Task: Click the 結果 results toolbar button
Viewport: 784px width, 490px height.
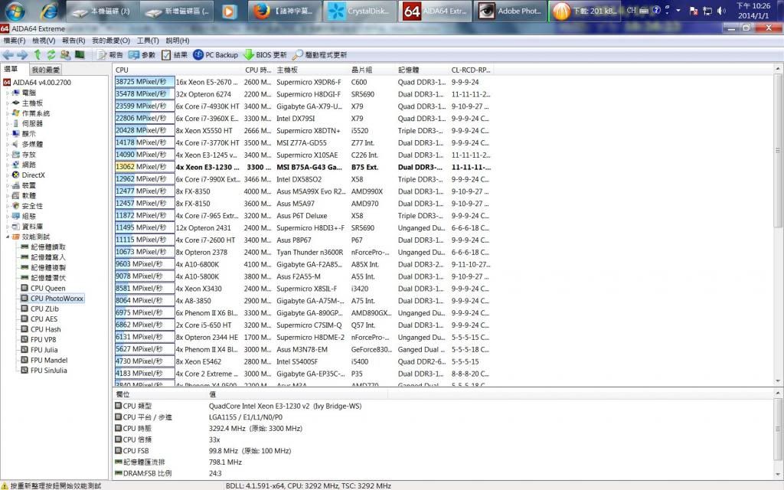Action: 175,55
